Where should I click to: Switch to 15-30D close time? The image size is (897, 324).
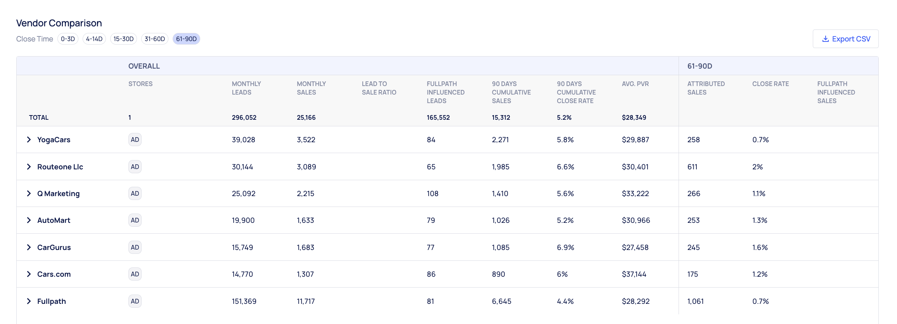123,39
